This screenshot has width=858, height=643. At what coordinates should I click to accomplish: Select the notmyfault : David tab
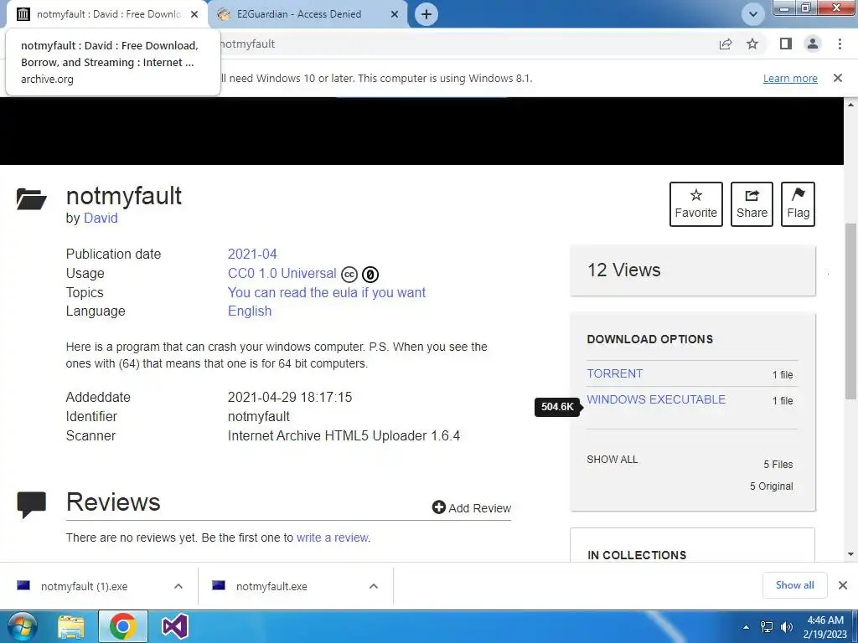click(108, 14)
